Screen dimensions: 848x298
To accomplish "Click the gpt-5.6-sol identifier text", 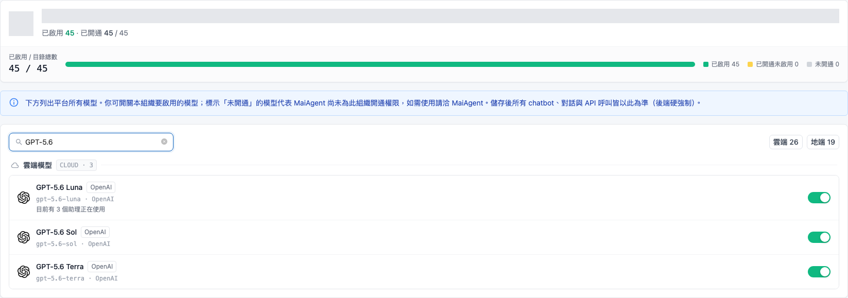I will coord(57,244).
